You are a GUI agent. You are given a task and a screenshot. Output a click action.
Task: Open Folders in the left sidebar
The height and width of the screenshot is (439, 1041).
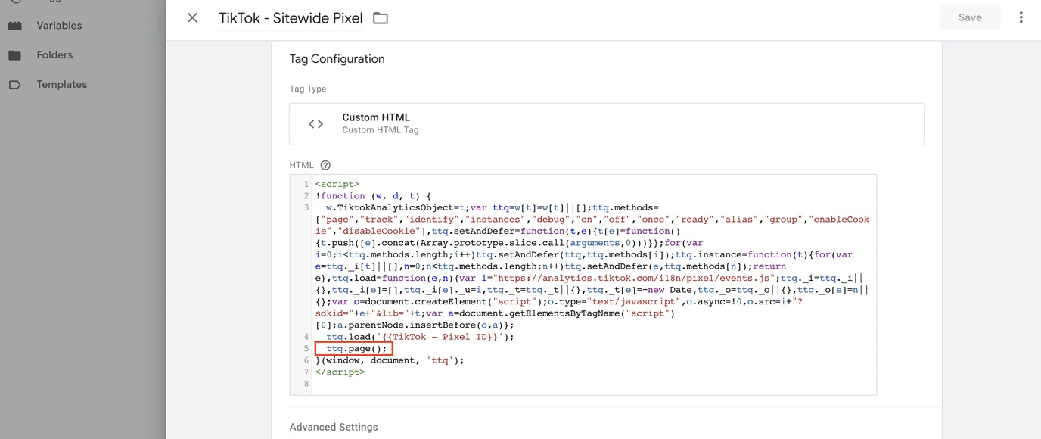coord(54,54)
